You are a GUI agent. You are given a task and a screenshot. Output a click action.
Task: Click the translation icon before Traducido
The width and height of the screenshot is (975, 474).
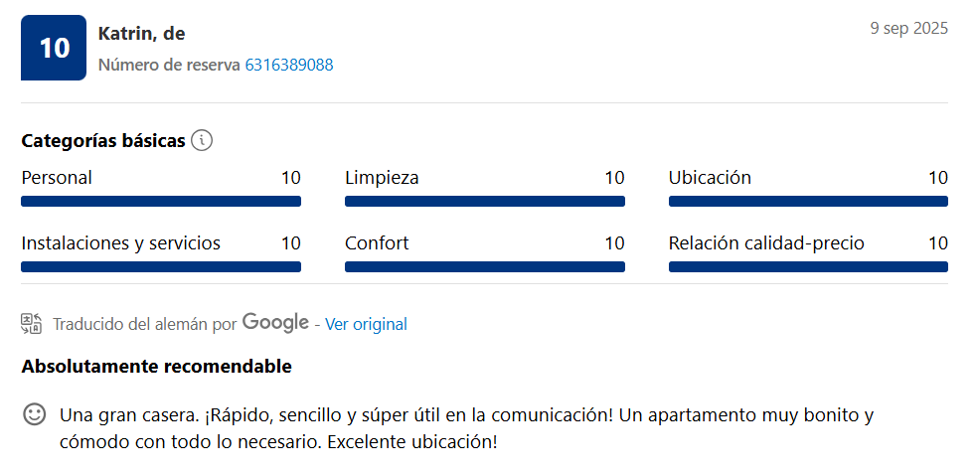[x=31, y=323]
